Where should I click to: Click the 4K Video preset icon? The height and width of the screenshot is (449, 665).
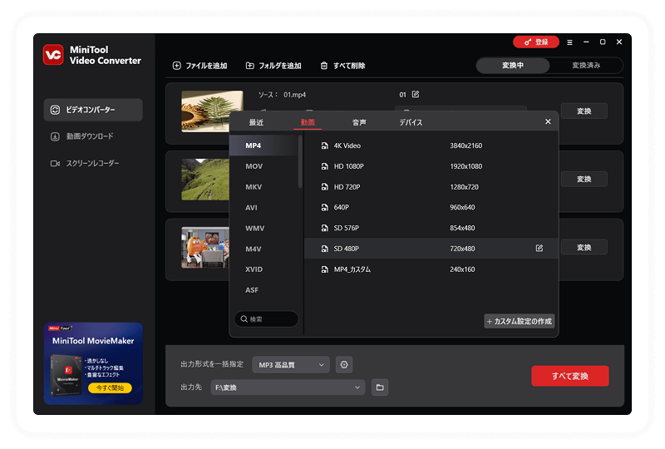point(325,146)
